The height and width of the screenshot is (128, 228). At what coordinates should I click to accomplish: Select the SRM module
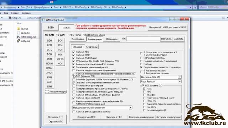[49, 86]
